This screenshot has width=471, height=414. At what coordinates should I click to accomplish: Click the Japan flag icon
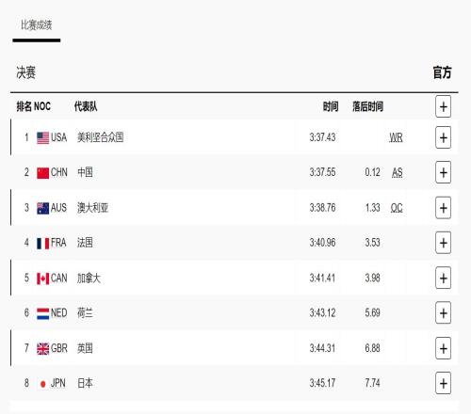point(43,384)
